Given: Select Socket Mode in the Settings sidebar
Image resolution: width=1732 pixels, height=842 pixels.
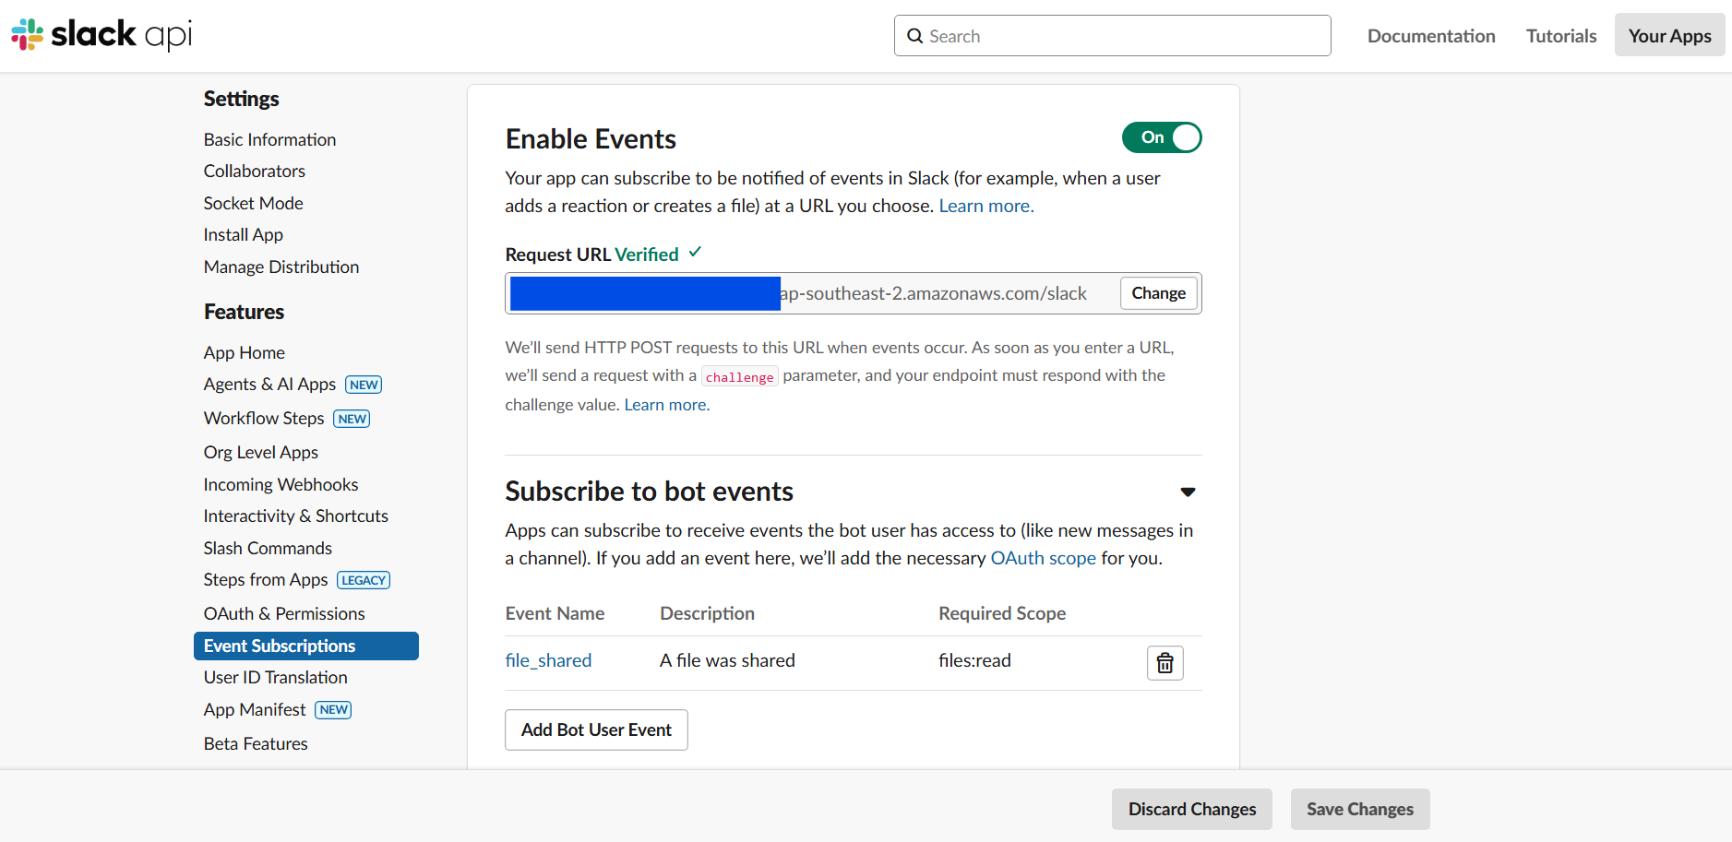Looking at the screenshot, I should point(253,203).
